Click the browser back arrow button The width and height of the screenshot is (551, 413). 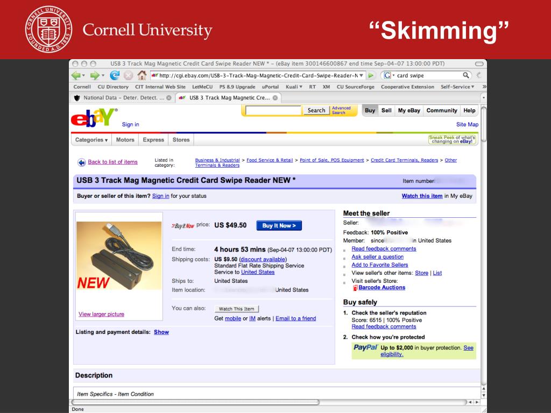75,75
